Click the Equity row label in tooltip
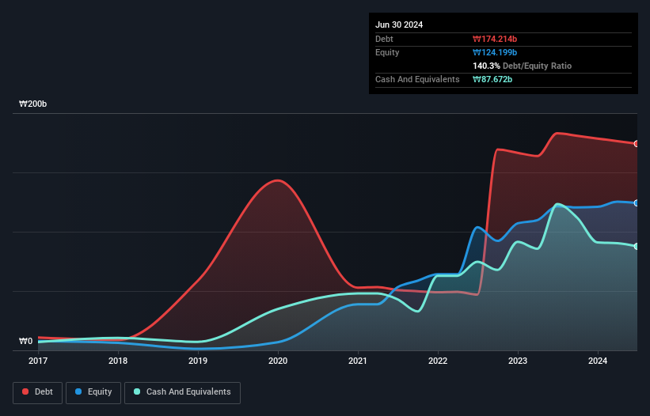 387,52
